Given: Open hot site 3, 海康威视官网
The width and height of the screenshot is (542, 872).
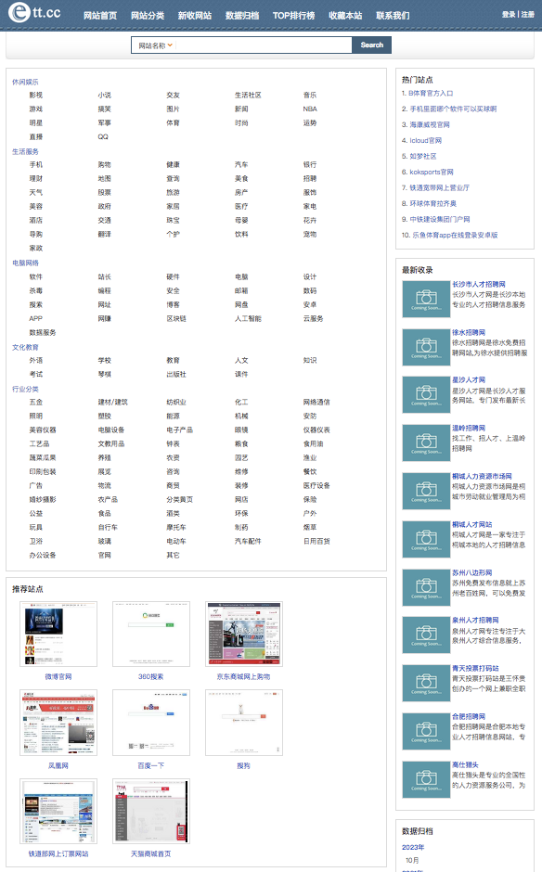Looking at the screenshot, I should click(x=430, y=124).
